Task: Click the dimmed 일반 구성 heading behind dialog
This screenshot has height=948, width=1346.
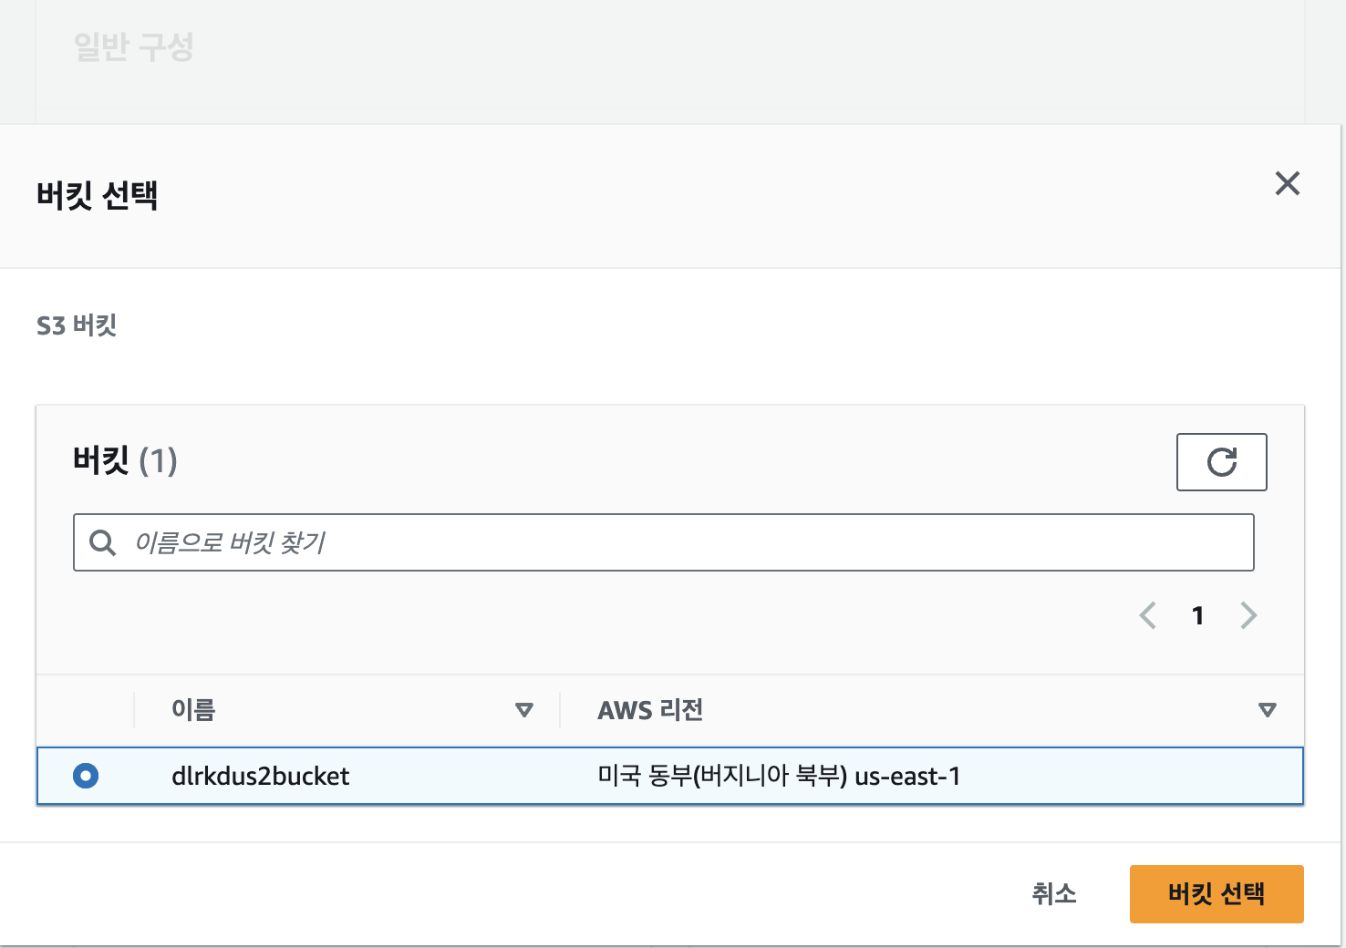Action: coord(133,46)
